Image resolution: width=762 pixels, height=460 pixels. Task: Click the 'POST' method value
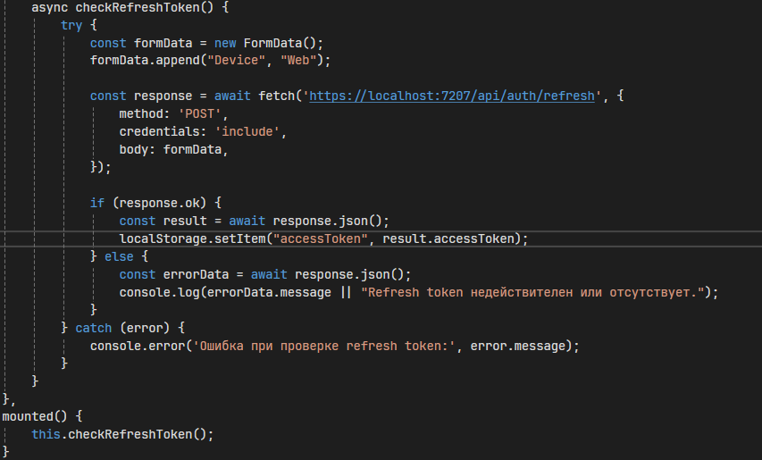[x=200, y=114]
